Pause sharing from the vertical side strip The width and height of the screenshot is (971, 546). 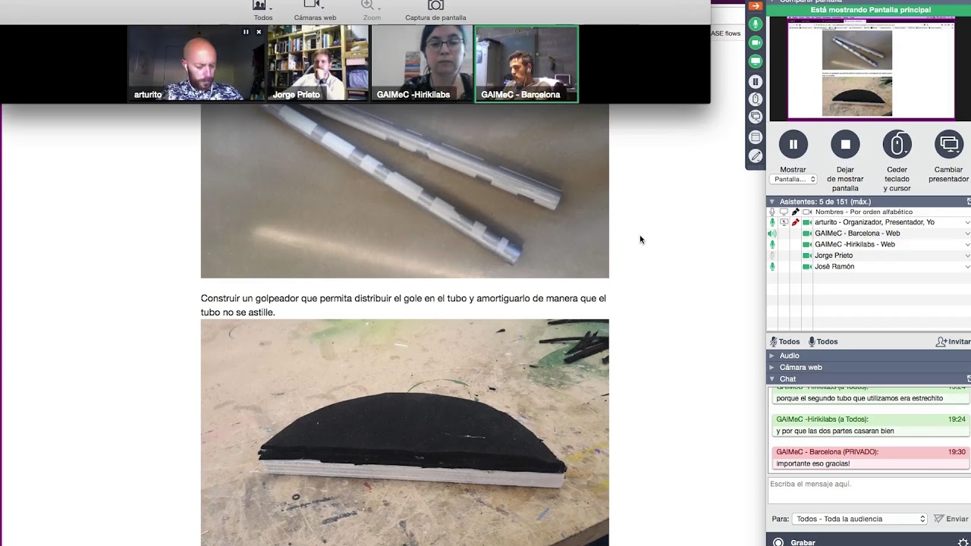[755, 81]
